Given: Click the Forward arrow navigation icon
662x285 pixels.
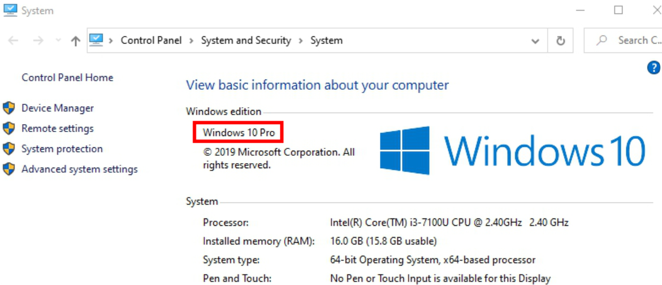Looking at the screenshot, I should [38, 41].
